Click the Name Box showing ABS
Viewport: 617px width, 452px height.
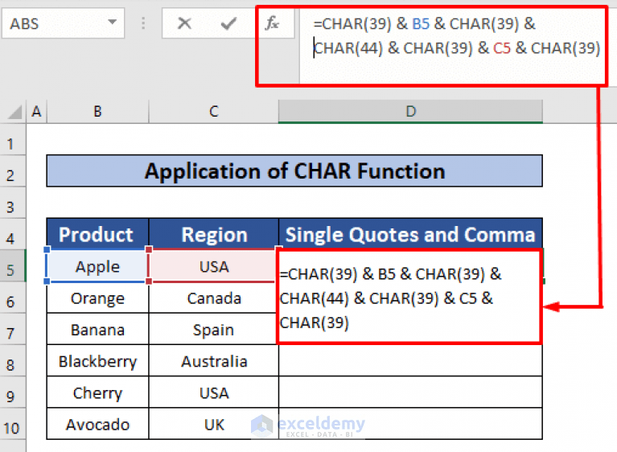point(63,23)
